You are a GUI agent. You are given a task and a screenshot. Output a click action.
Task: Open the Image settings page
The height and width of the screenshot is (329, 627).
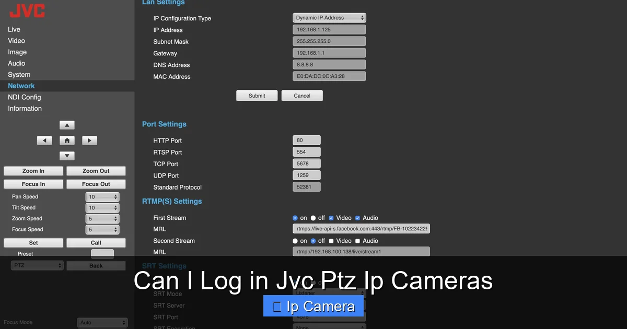(x=17, y=52)
